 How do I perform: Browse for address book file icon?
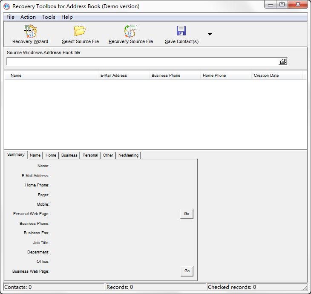tap(283, 61)
